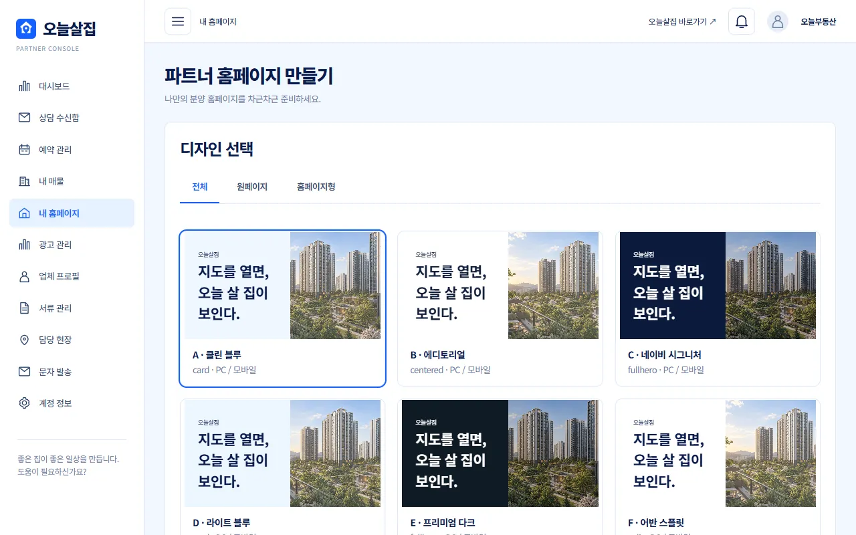Screen dimensions: 856x535
Task: Click the 광고 관리 bar chart icon
Action: 25,245
